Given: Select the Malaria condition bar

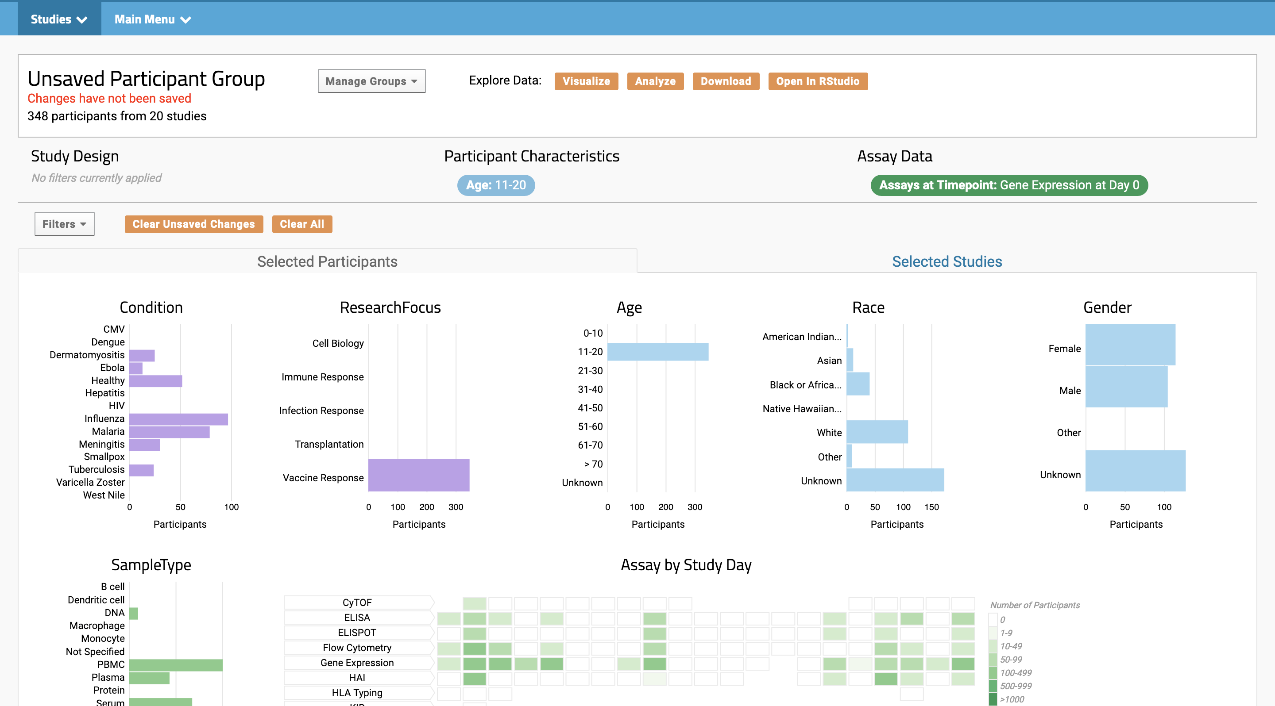Looking at the screenshot, I should click(169, 432).
